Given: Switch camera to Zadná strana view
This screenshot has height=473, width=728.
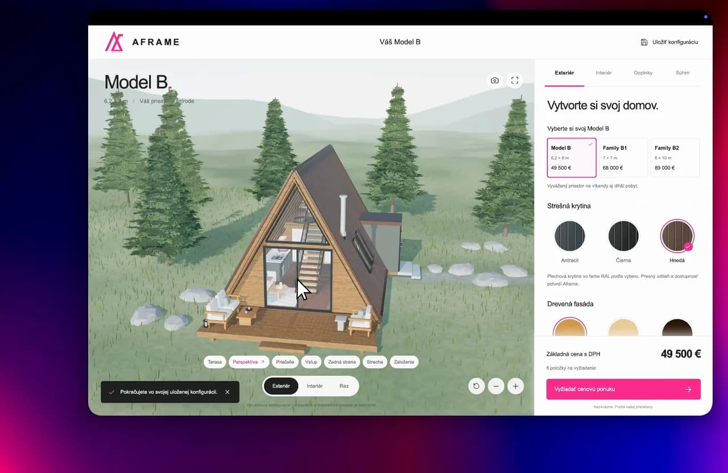Looking at the screenshot, I should (x=342, y=362).
